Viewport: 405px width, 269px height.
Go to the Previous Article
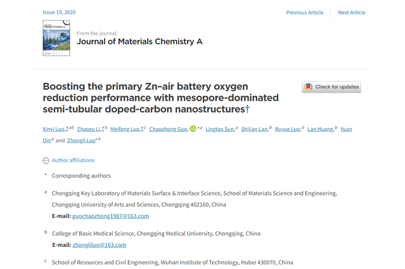(305, 13)
